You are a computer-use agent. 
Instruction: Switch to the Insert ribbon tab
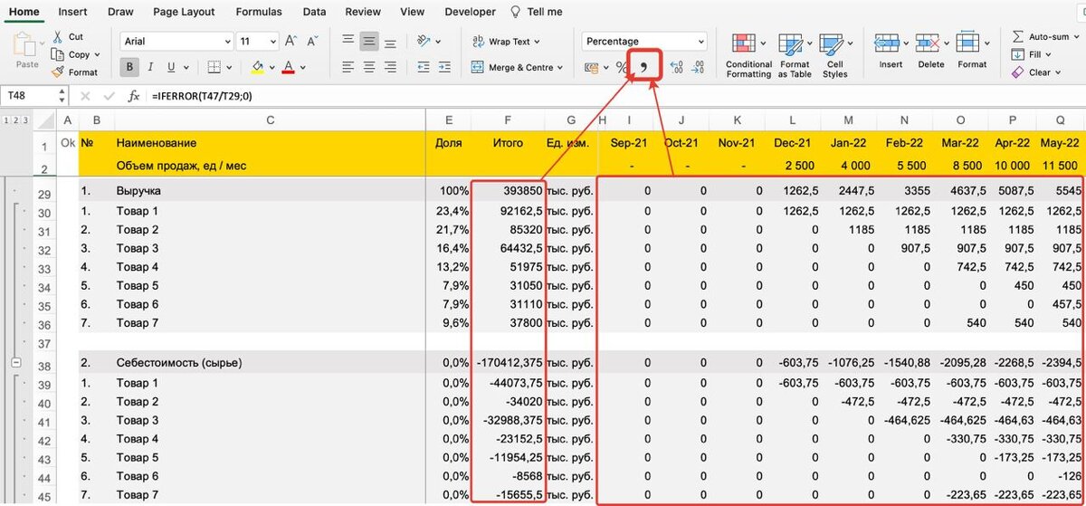point(73,12)
